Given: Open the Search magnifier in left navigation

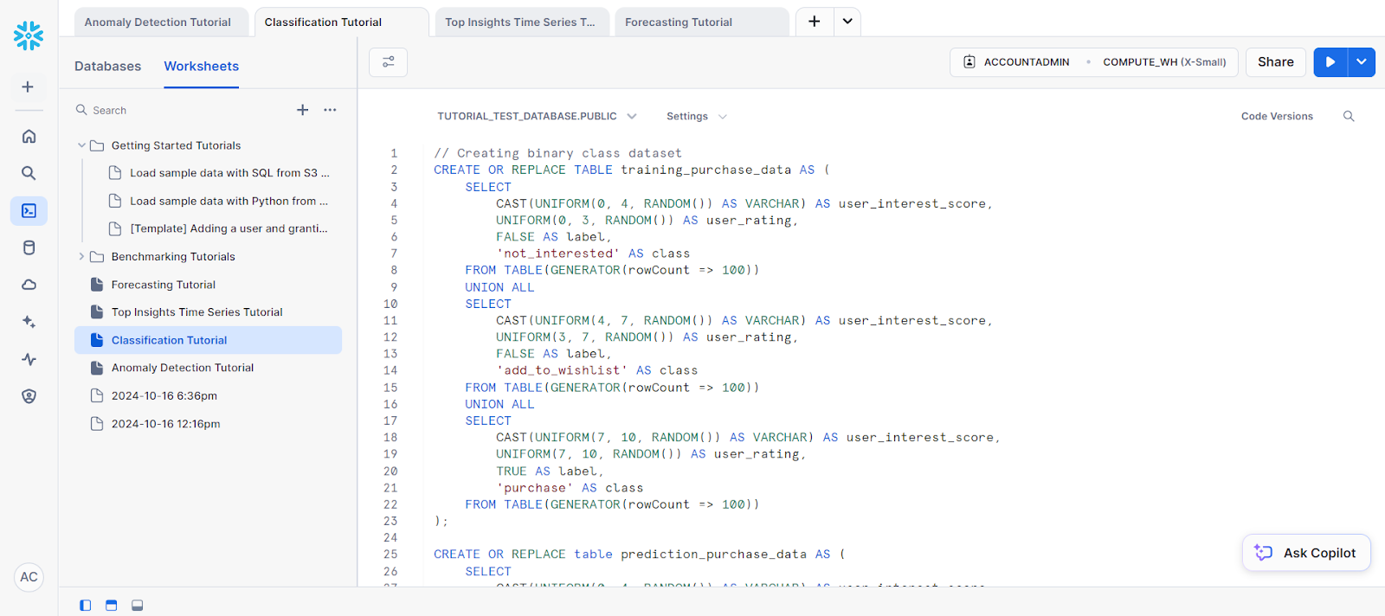Looking at the screenshot, I should click(29, 173).
